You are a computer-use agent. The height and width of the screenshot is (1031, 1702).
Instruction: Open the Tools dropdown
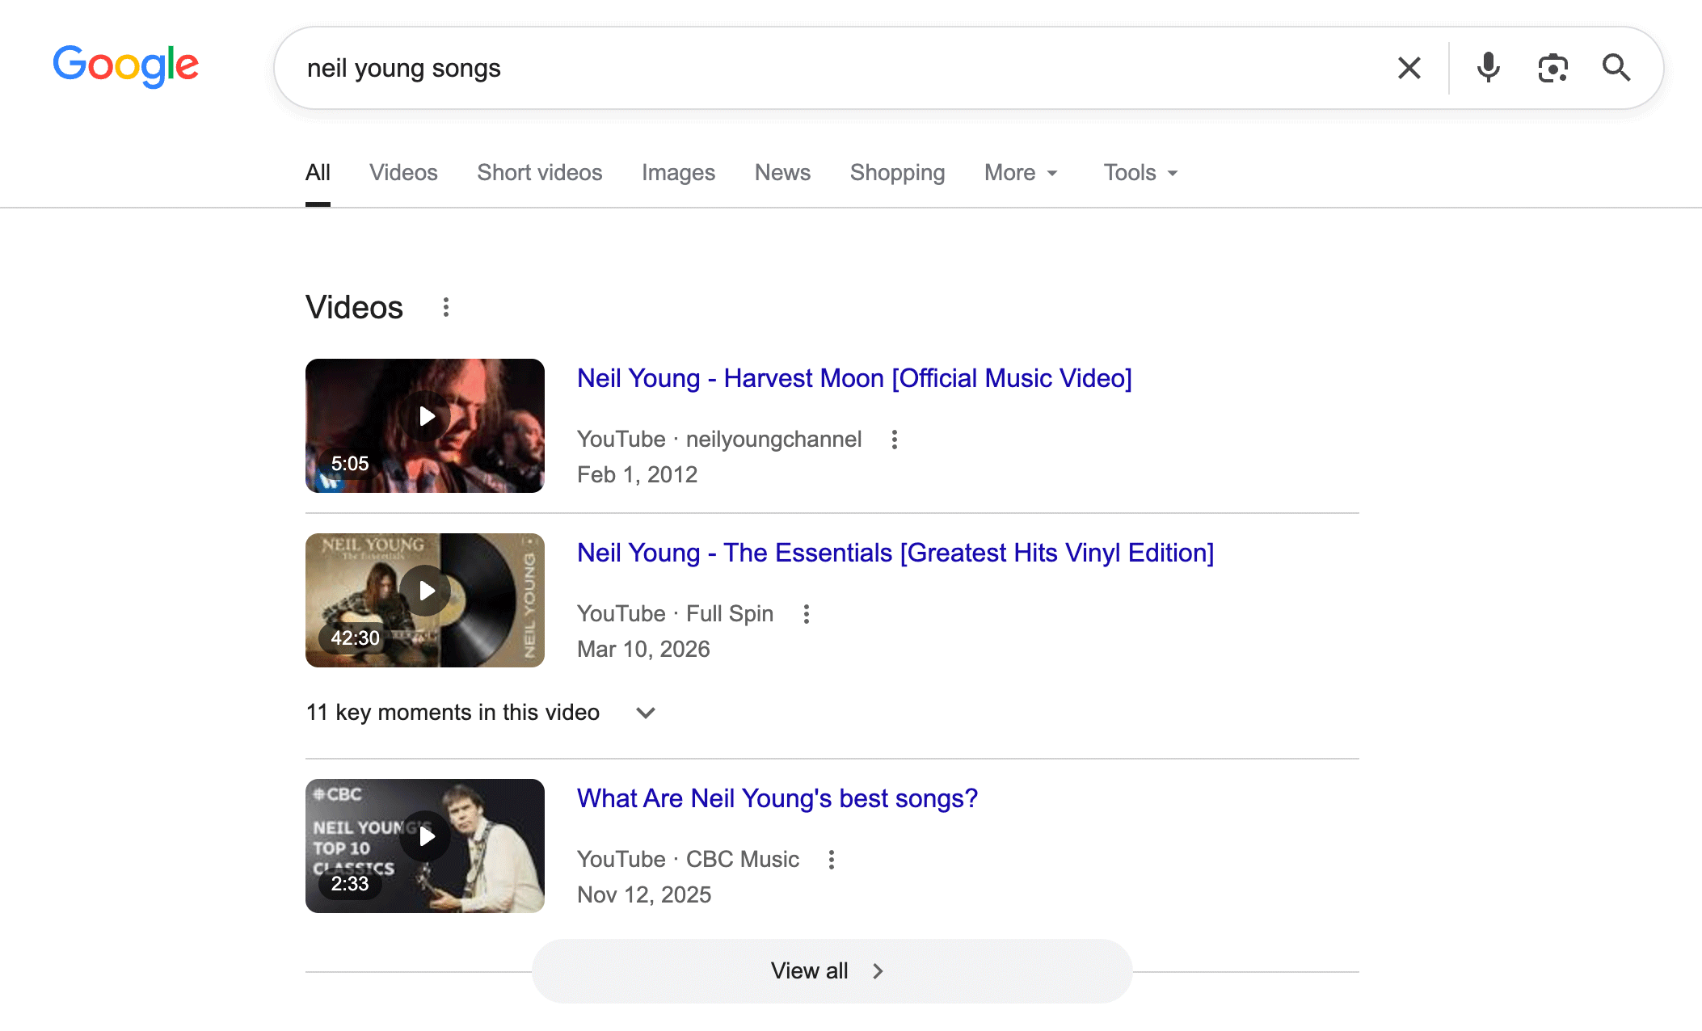point(1141,173)
